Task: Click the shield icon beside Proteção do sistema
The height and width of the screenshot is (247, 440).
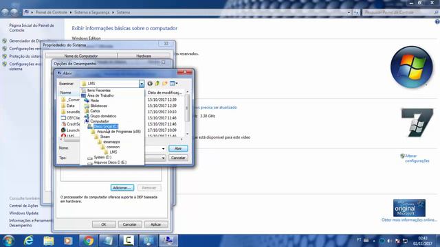Action: [5, 56]
